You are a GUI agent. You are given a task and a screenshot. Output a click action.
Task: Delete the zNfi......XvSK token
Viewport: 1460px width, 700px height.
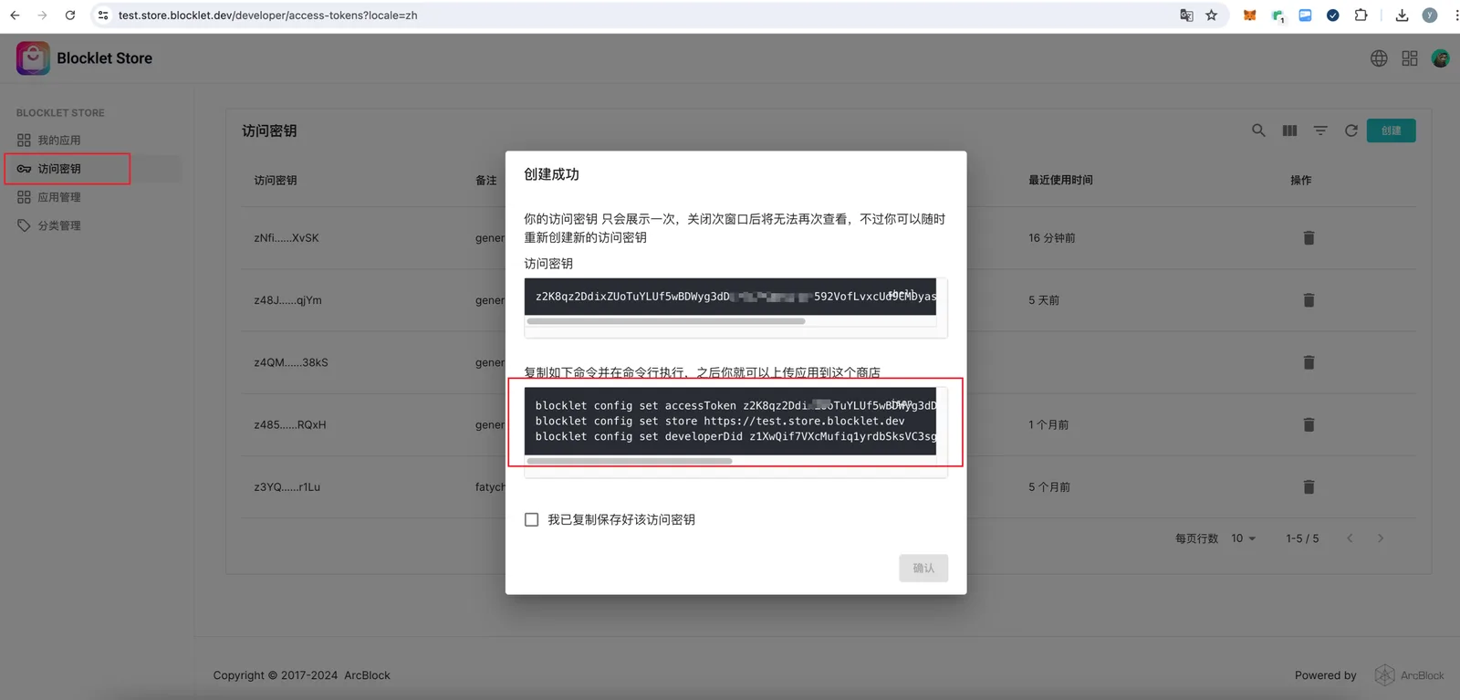point(1309,238)
